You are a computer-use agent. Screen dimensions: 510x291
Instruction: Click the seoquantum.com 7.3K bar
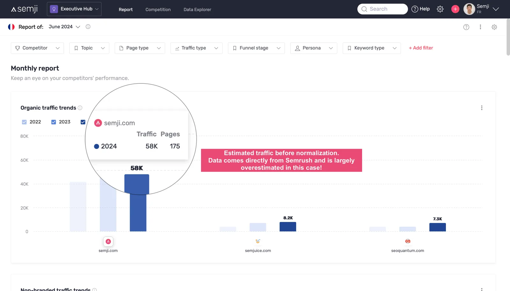(438, 227)
